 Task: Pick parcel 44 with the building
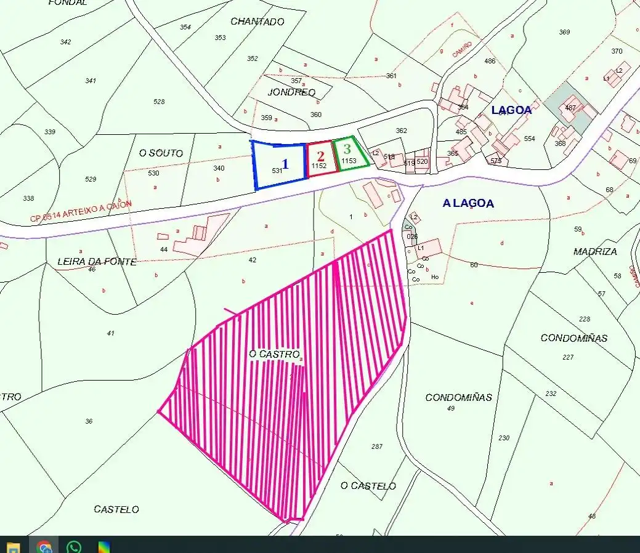[164, 249]
